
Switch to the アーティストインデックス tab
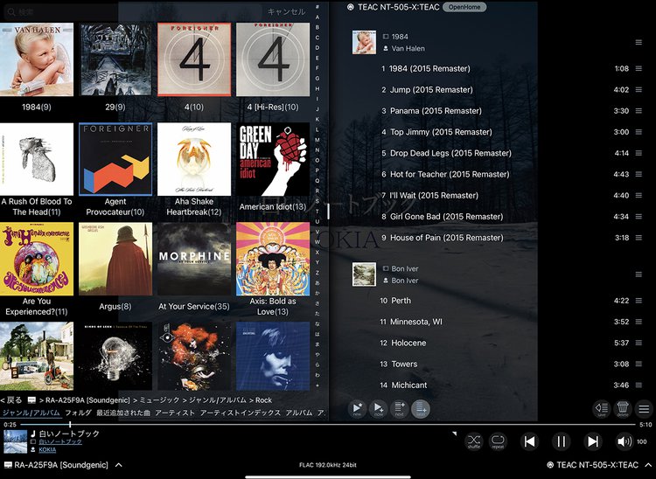pyautogui.click(x=241, y=413)
